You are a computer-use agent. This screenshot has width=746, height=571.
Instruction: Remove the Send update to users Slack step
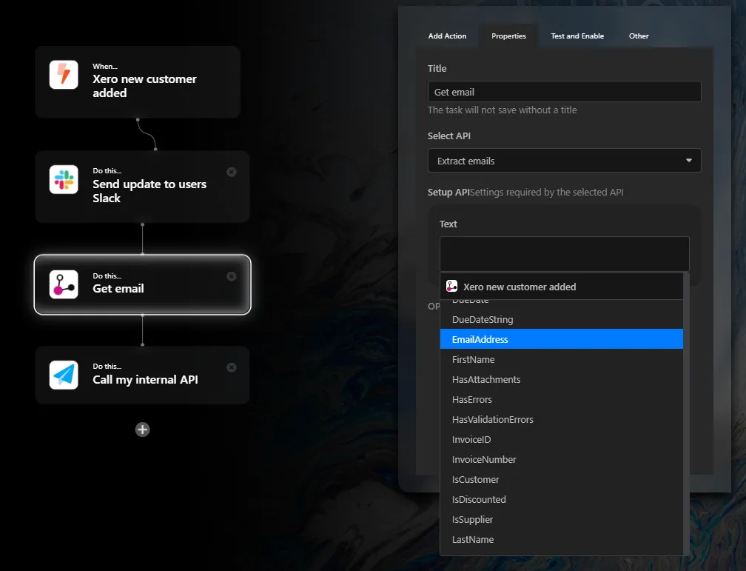(232, 172)
